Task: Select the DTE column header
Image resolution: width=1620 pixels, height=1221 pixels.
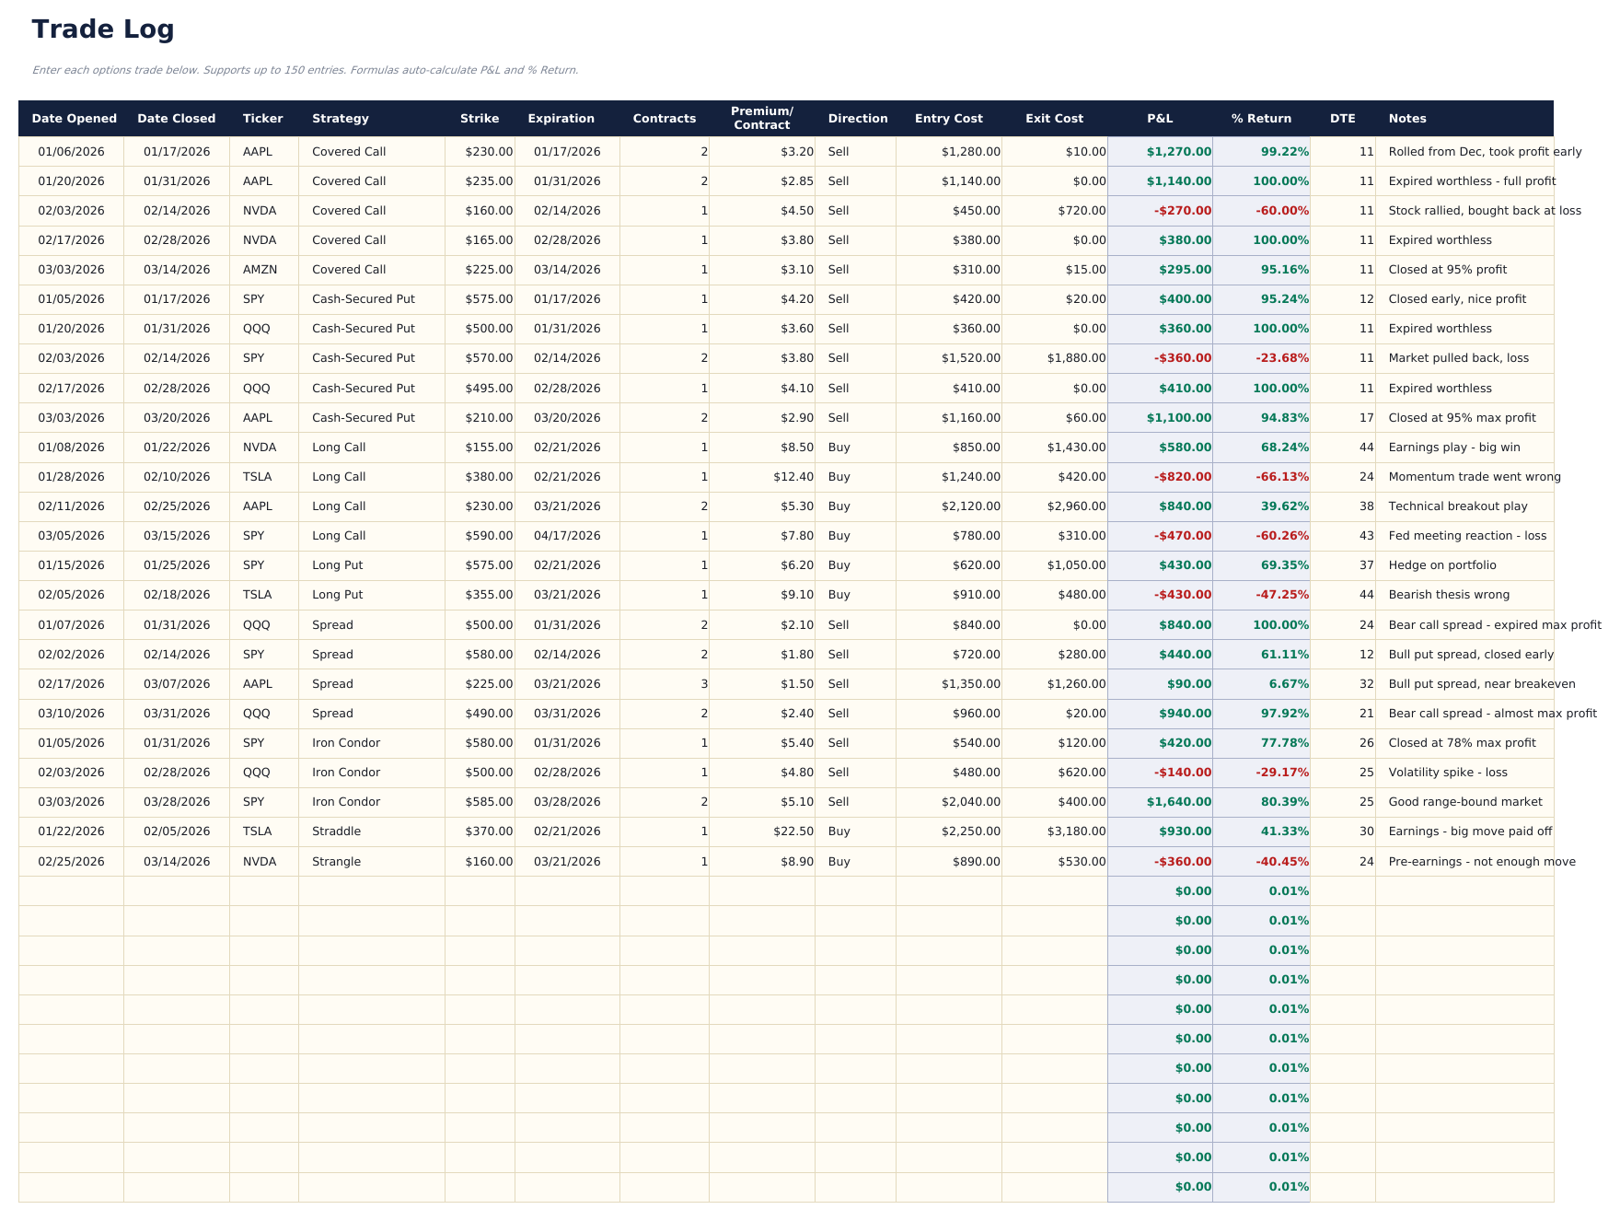Action: (1342, 118)
